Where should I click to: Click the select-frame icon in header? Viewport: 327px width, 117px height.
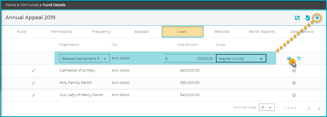tap(297, 18)
